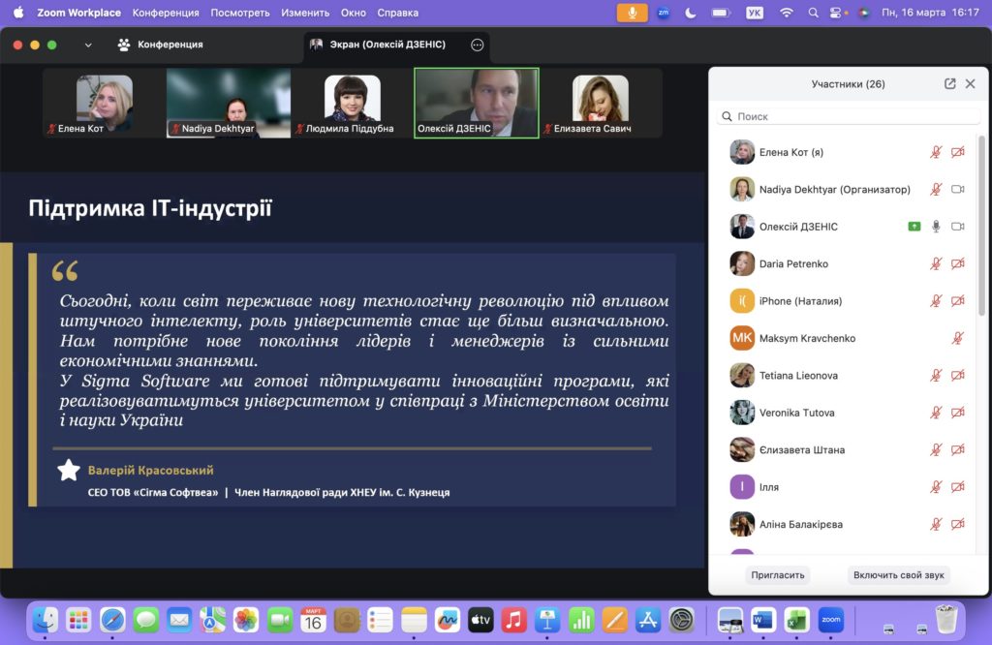Click the participants list scrollbar
This screenshot has height=645, width=992.
[982, 223]
